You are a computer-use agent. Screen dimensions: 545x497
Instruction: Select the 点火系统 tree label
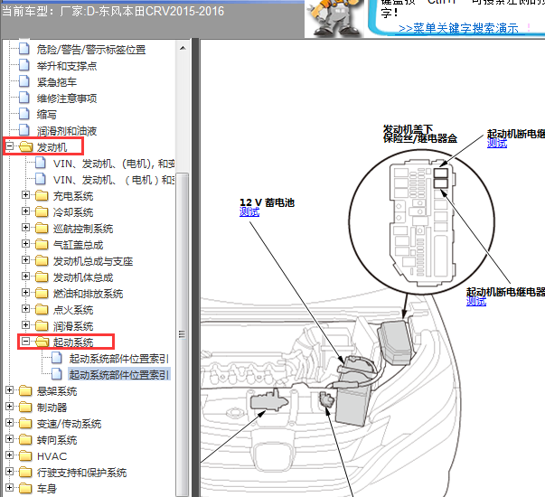[x=73, y=310]
